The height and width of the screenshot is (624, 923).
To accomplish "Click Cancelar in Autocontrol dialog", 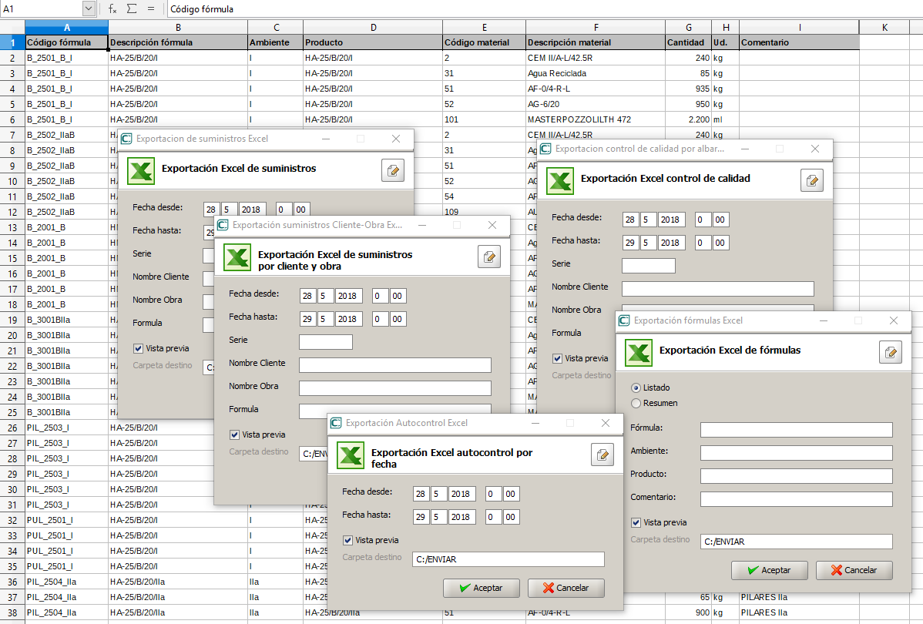I will [566, 588].
